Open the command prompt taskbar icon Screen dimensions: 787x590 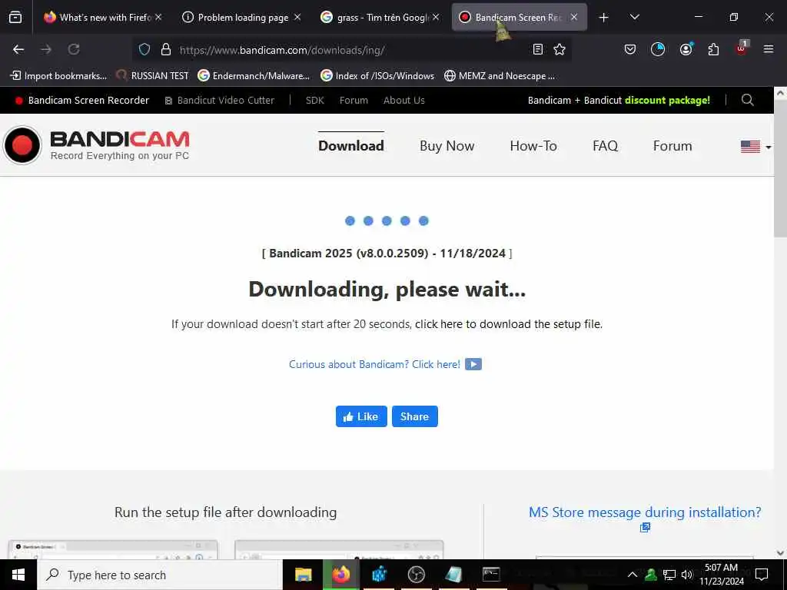[x=491, y=575]
